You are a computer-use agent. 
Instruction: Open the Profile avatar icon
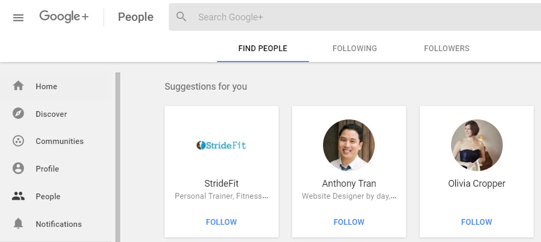pos(18,168)
